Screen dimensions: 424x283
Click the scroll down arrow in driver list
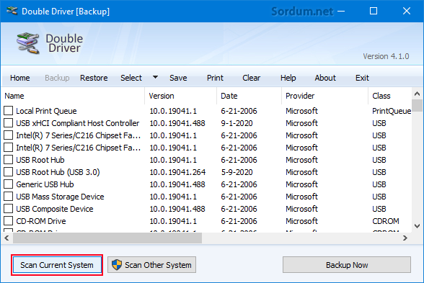tap(418, 226)
